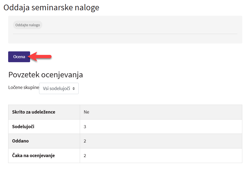Click the up-down arrows in groups selector
Viewport: 248px width, 169px height.
point(74,88)
